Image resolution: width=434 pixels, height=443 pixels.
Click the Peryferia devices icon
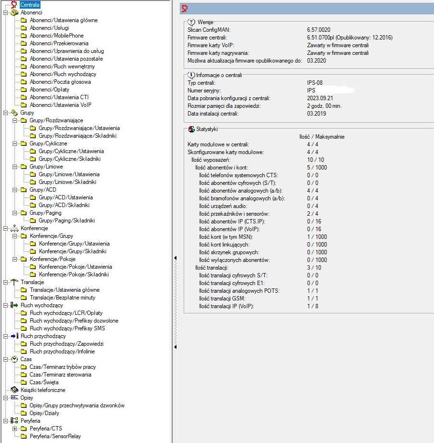coord(14,421)
